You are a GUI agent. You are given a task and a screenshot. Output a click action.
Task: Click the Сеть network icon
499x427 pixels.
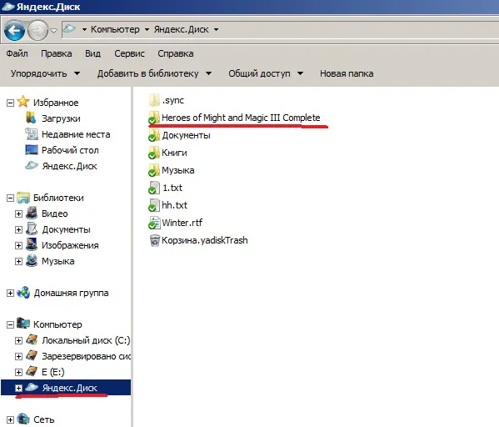[23, 419]
